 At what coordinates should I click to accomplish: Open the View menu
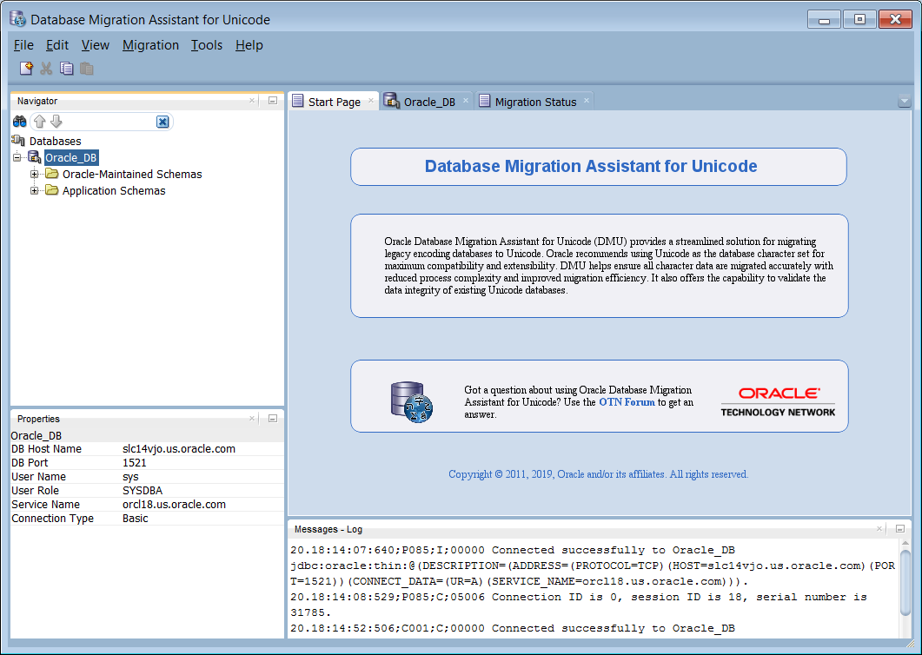click(x=96, y=44)
